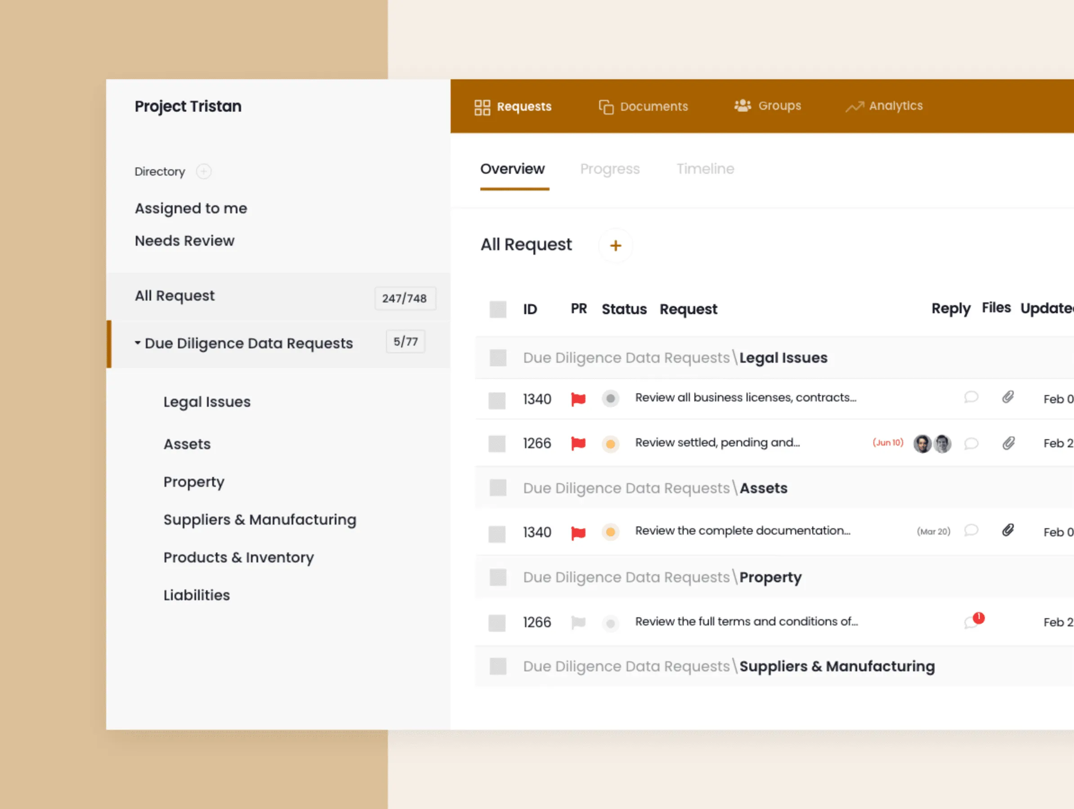Switch to the Timeline tab
The height and width of the screenshot is (809, 1074).
(x=705, y=169)
